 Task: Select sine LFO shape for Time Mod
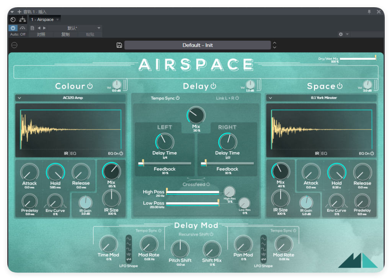[129, 239]
